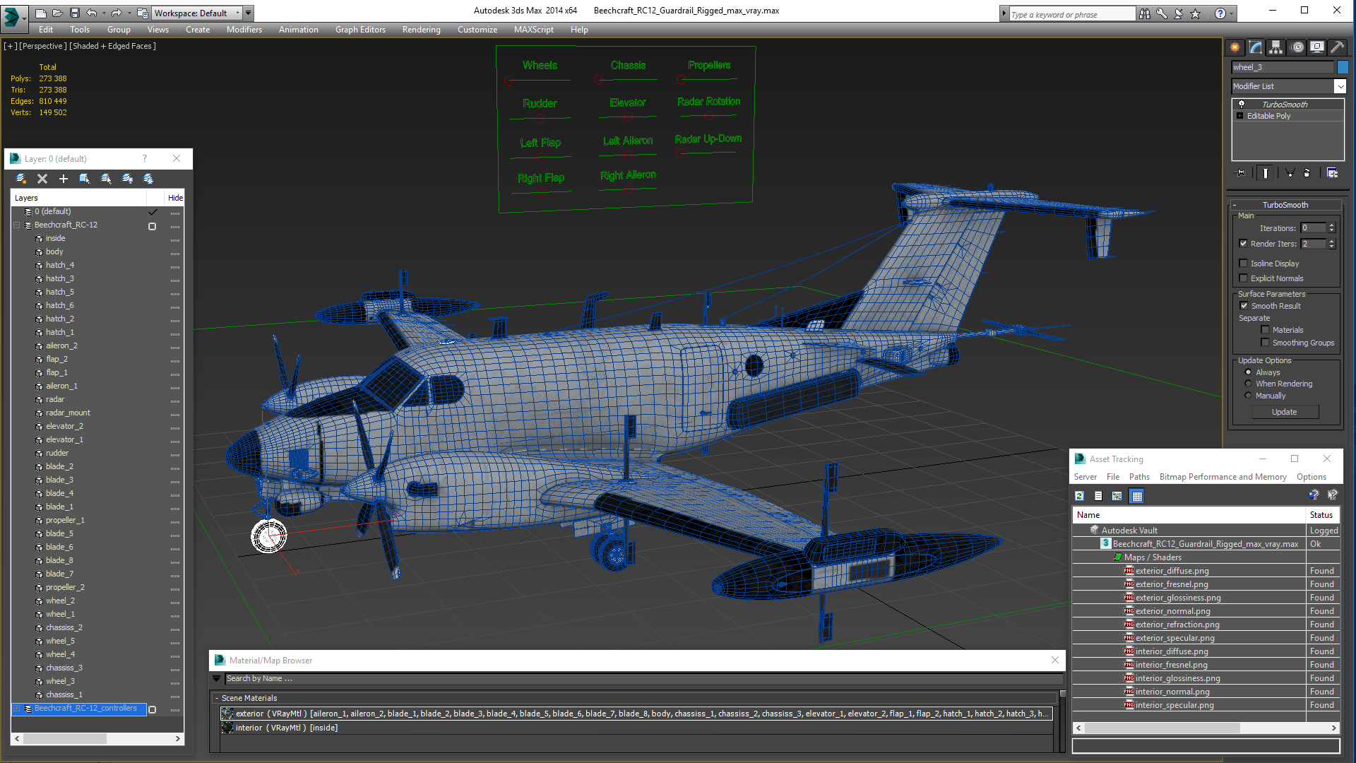The height and width of the screenshot is (763, 1356).
Task: Click the Update button in TurboSmooth
Action: (1285, 412)
